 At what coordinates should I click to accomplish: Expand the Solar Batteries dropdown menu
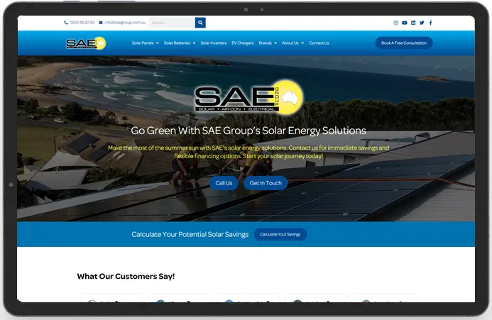(x=180, y=43)
